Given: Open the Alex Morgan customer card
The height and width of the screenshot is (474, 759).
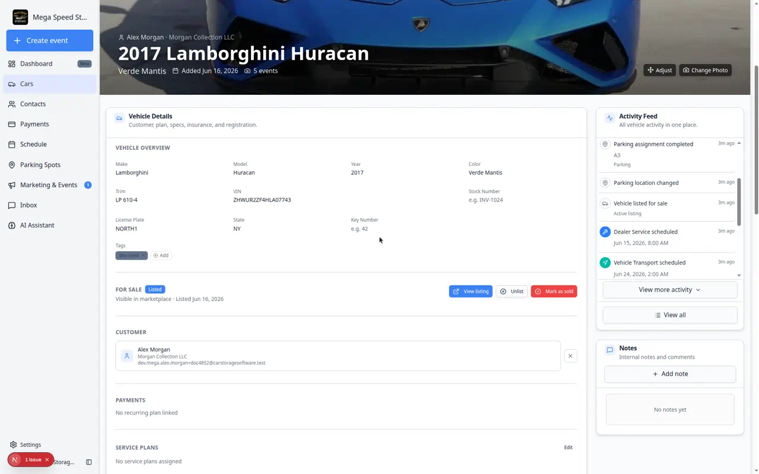Looking at the screenshot, I should click(338, 355).
